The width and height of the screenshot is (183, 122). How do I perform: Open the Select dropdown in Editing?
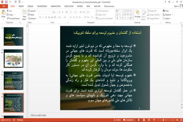pos(167,18)
